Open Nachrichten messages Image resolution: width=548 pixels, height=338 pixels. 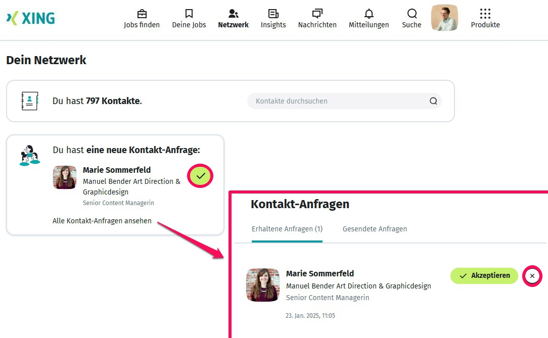point(317,18)
